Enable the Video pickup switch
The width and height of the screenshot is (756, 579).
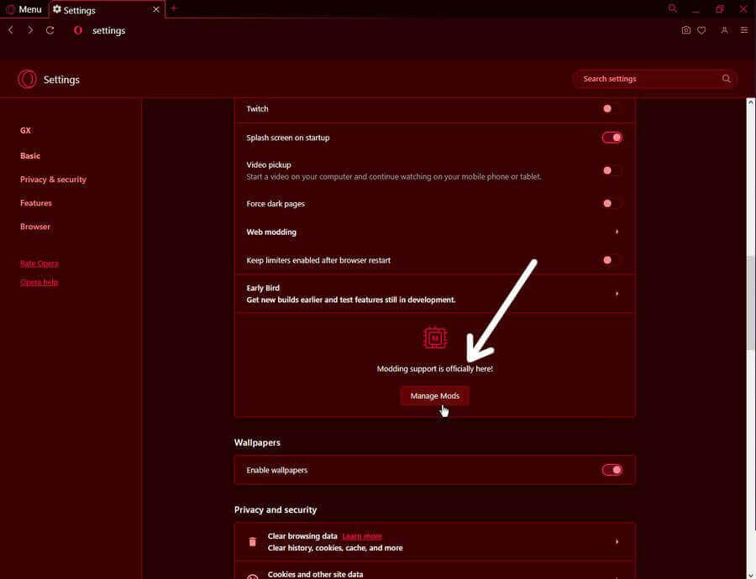[612, 170]
